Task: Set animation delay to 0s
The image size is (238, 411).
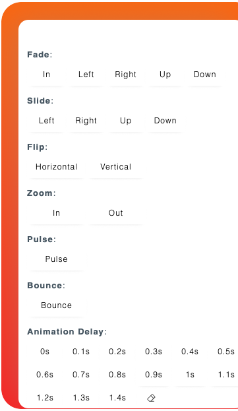Action: click(x=45, y=352)
